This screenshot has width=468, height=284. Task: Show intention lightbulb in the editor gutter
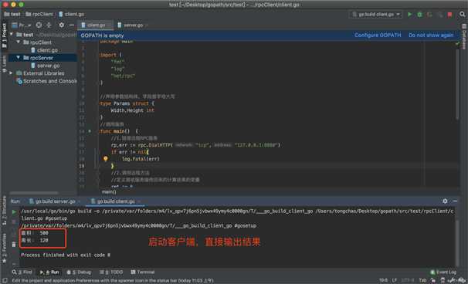(105, 159)
